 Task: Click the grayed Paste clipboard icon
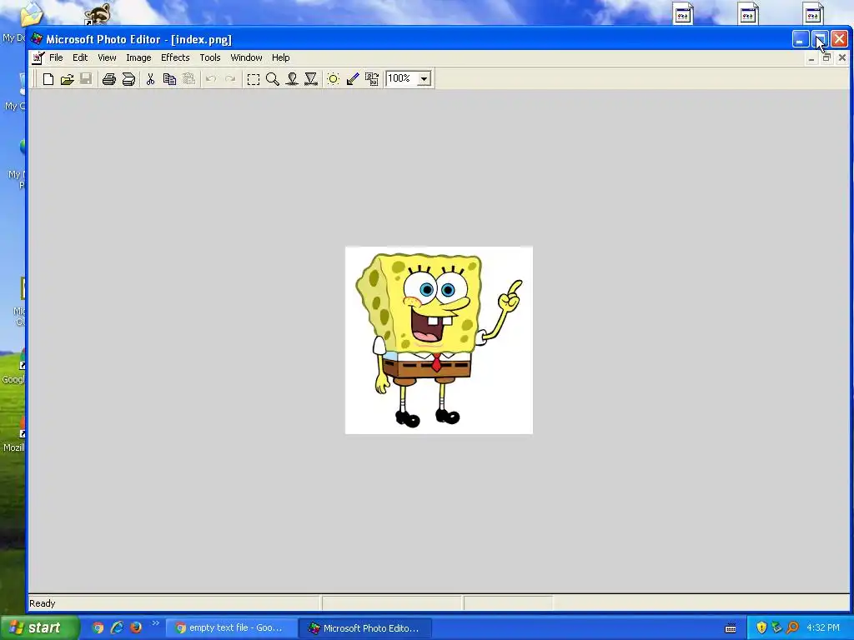click(188, 79)
